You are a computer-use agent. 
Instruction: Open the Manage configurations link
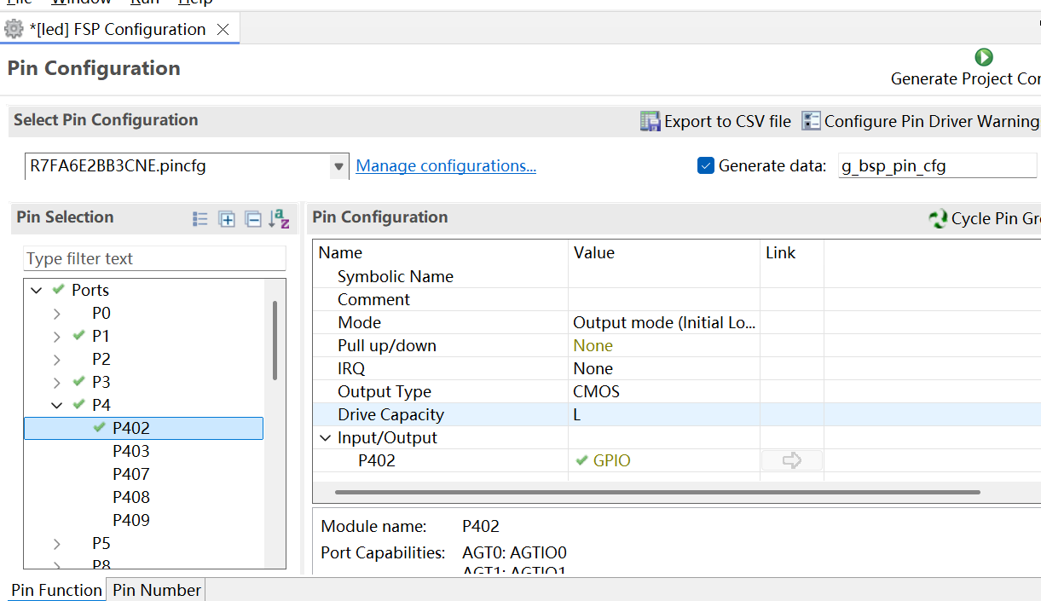[446, 165]
